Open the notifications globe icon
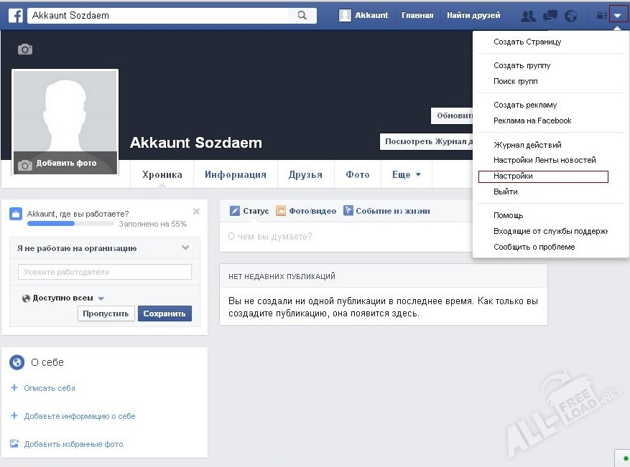 point(571,15)
